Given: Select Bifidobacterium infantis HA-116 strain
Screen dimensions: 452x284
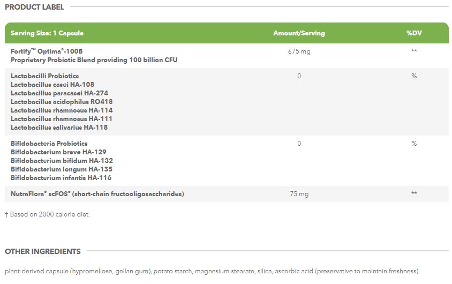Looking at the screenshot, I should [61, 178].
